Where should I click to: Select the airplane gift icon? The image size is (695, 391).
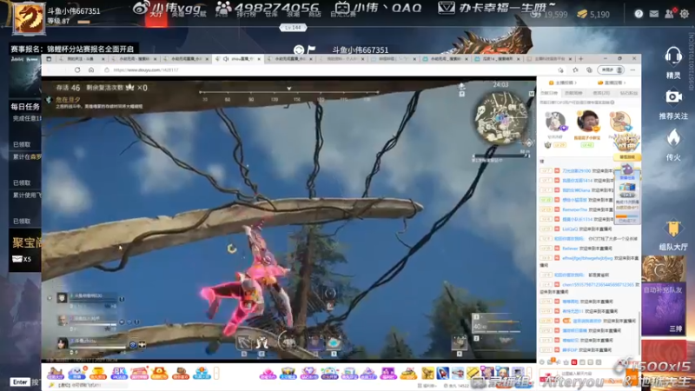pyautogui.click(x=458, y=374)
